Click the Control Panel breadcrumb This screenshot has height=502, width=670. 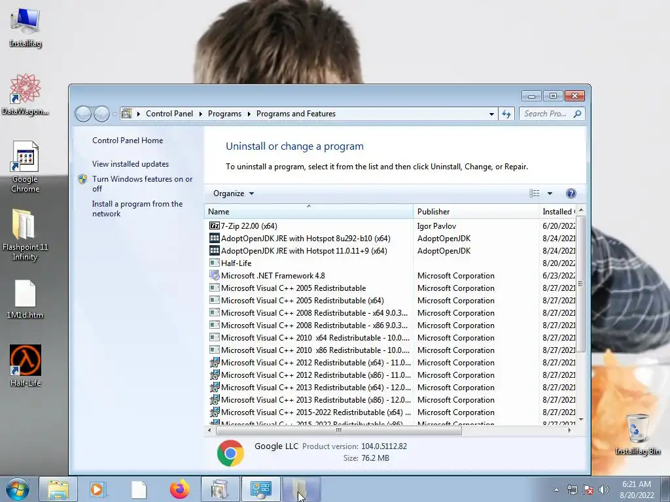click(x=169, y=114)
